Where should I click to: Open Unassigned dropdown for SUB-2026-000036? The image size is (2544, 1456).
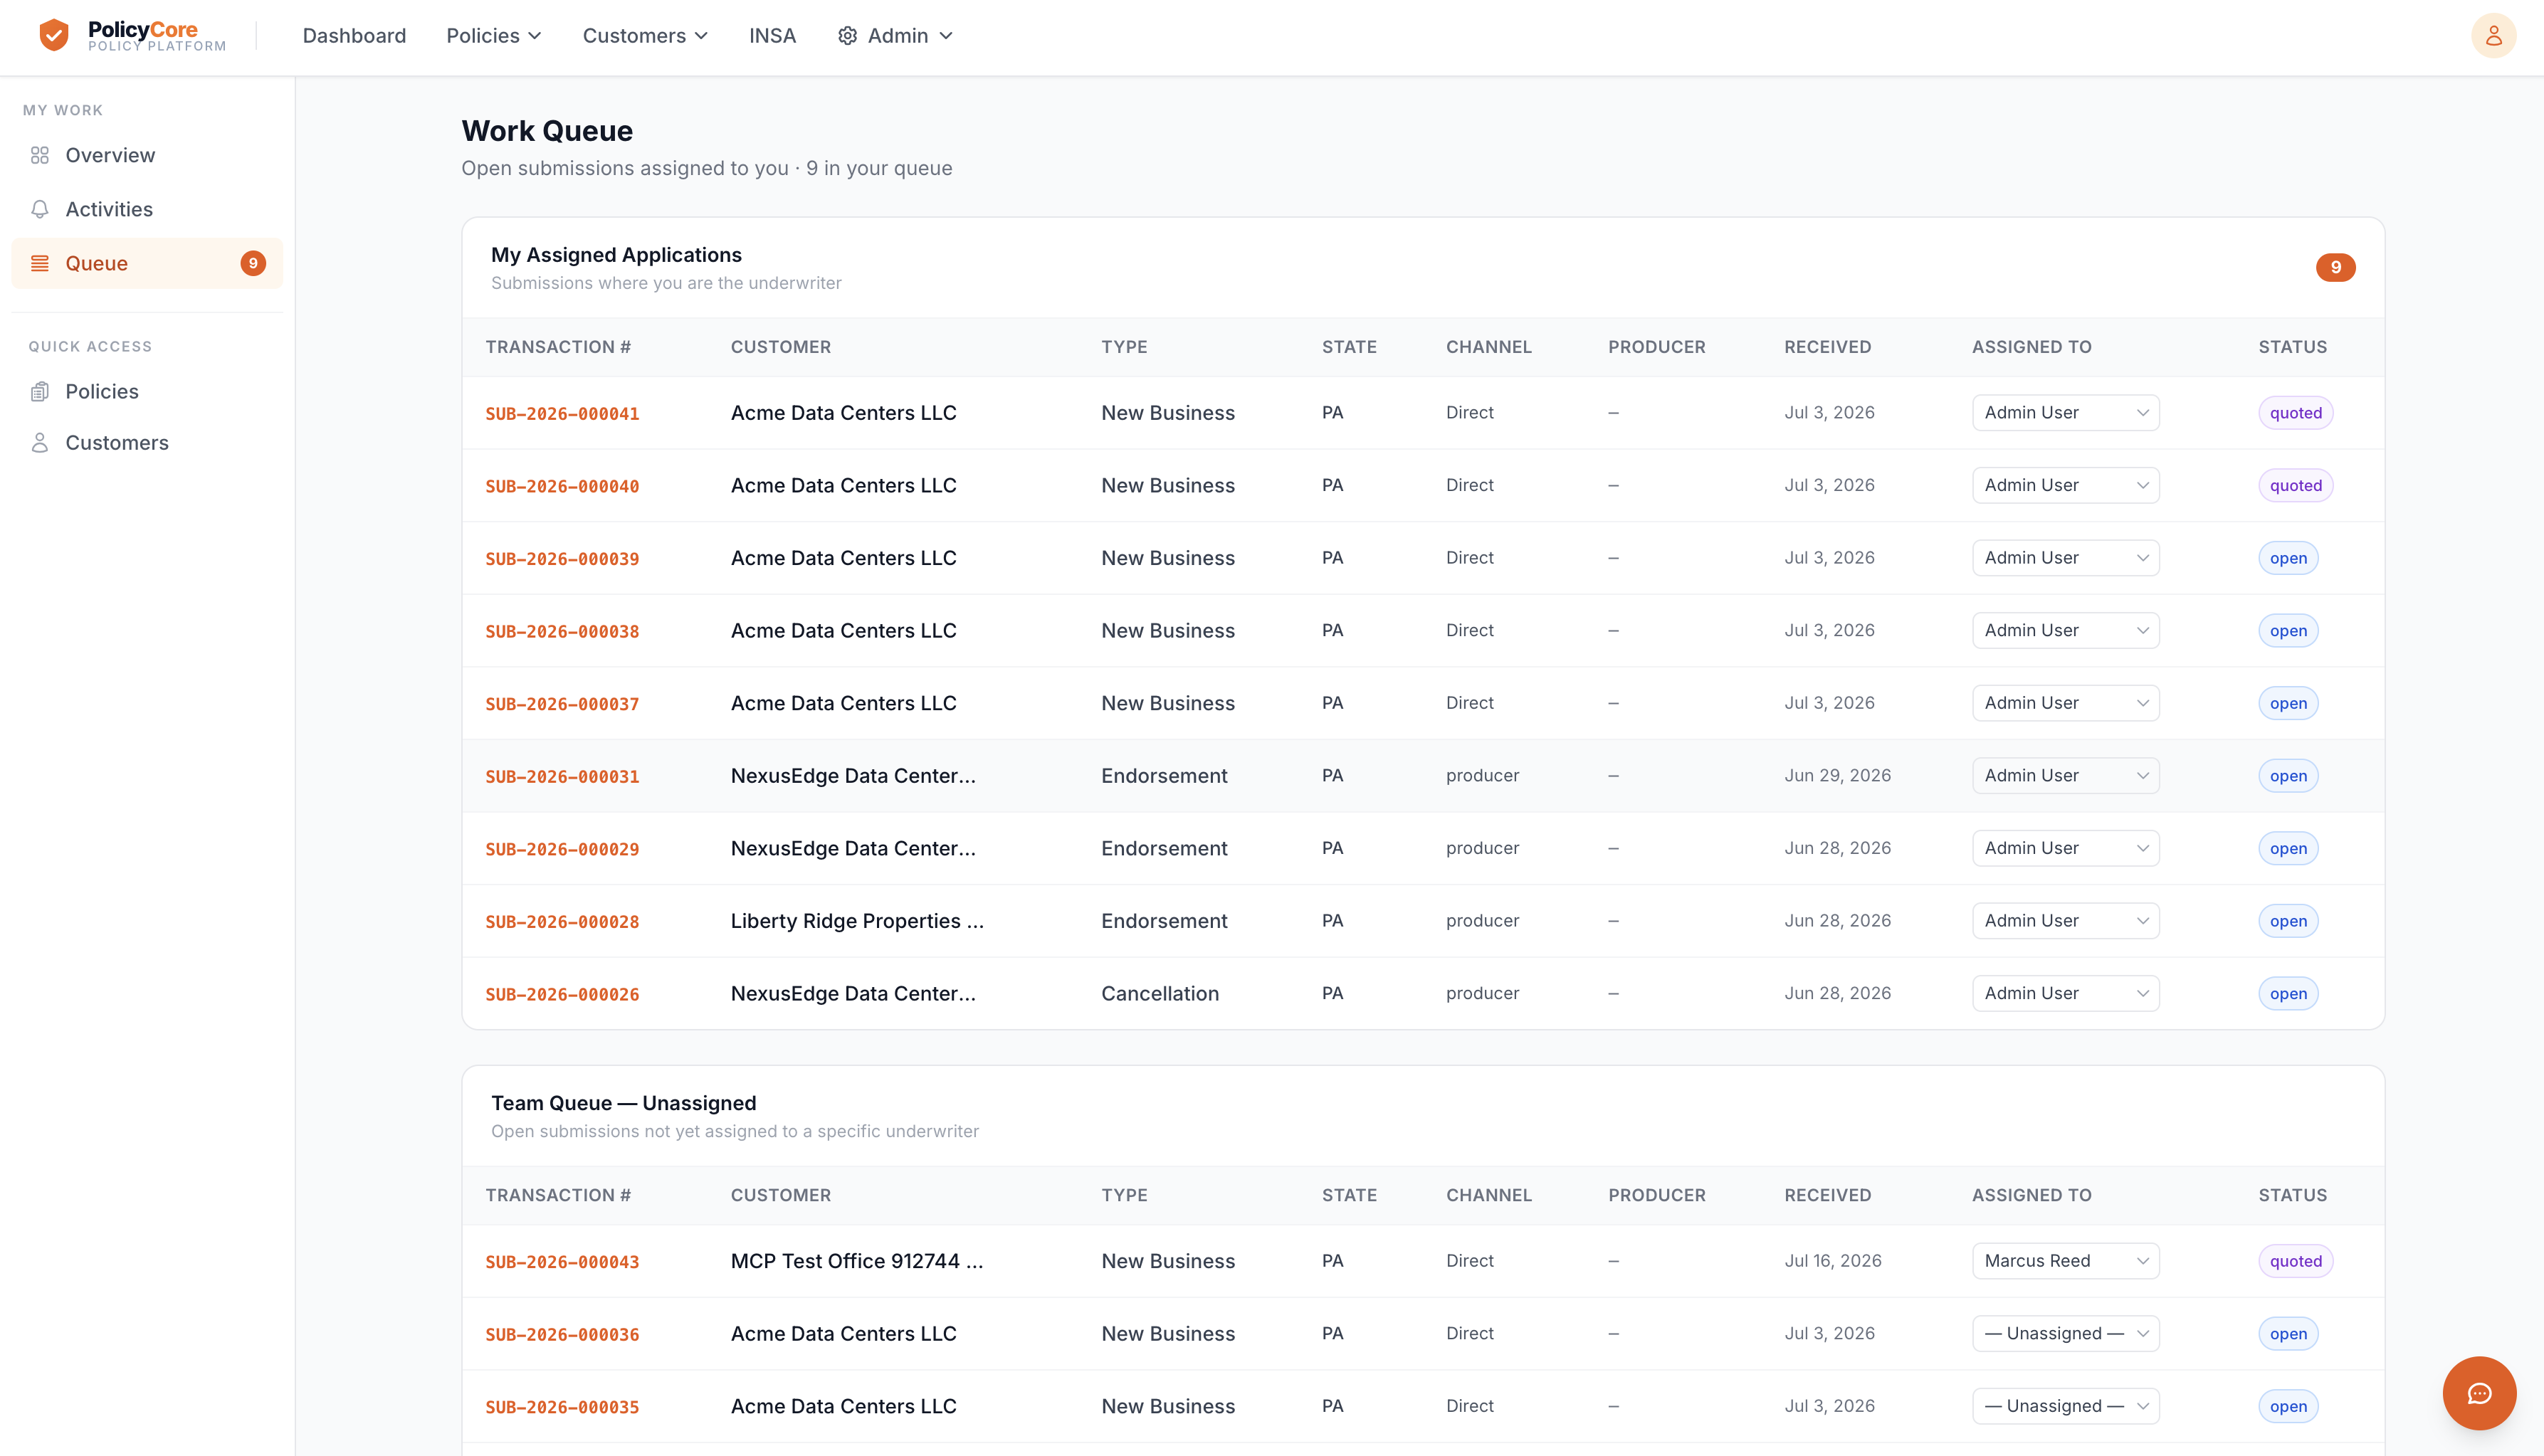[2065, 1334]
